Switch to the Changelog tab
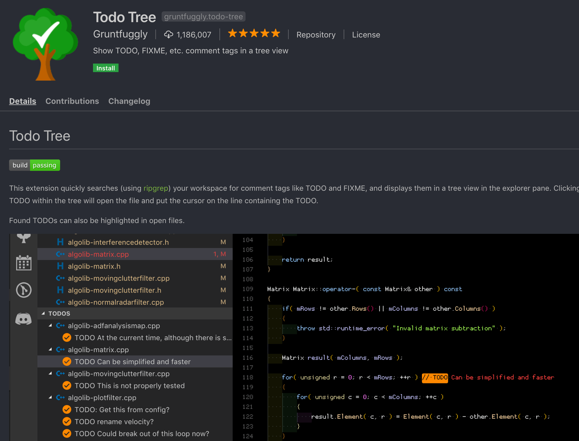This screenshot has width=579, height=441. pos(129,101)
